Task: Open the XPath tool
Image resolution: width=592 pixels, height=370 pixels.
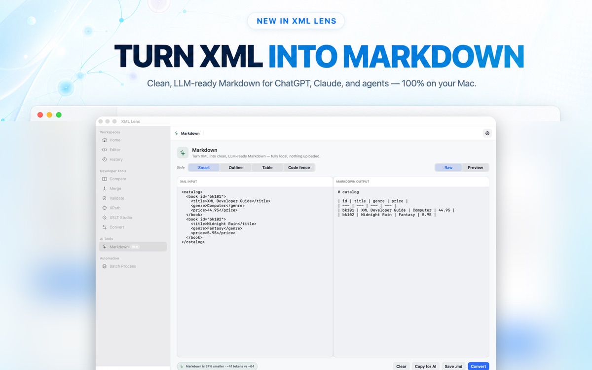Action: (132, 208)
